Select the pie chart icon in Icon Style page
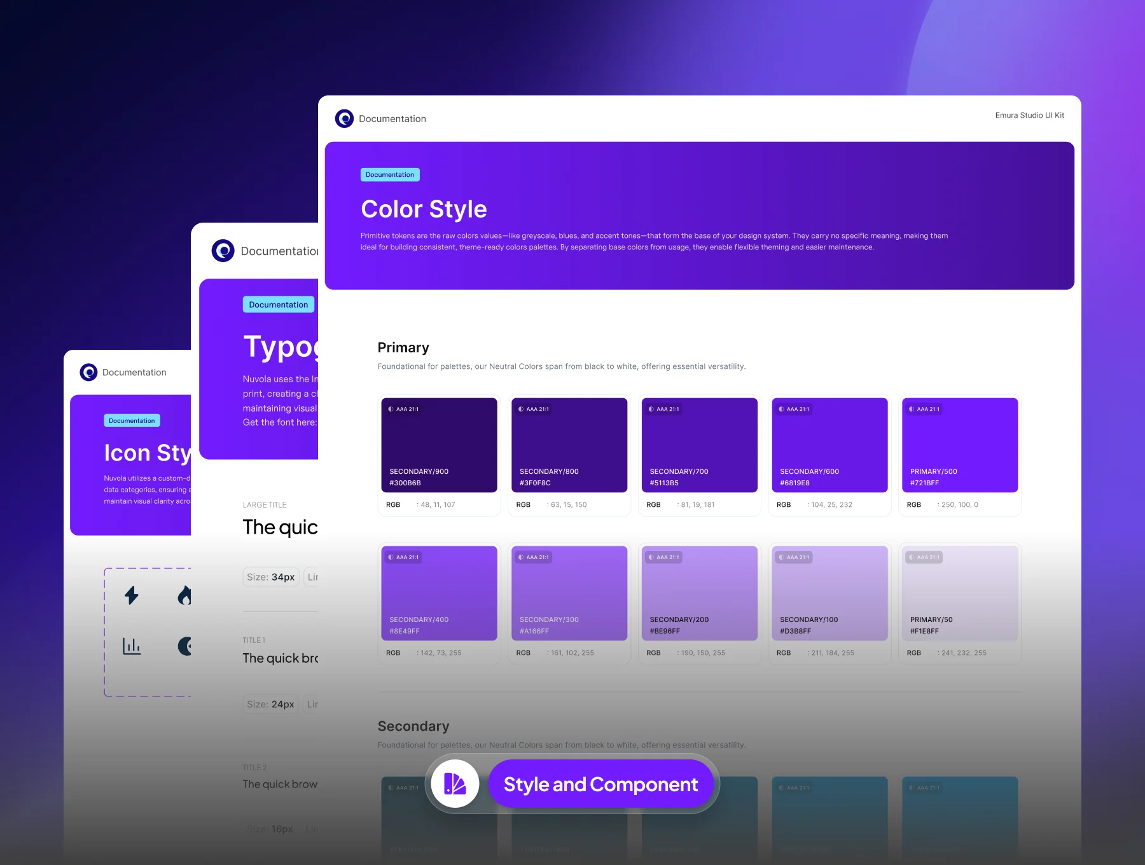This screenshot has height=865, width=1145. click(184, 646)
